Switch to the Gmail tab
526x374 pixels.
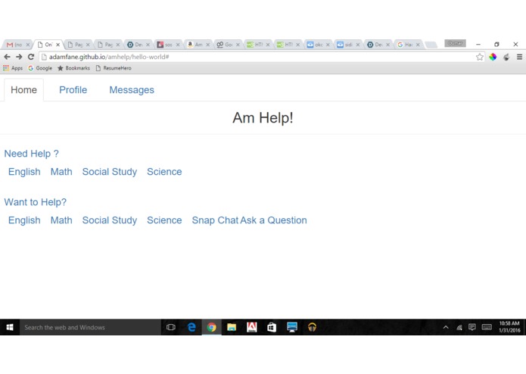pyautogui.click(x=17, y=45)
